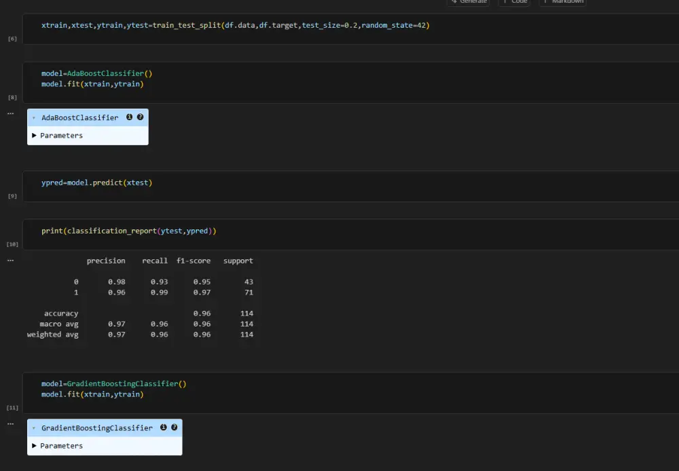Click the plus icon on the Code button
This screenshot has height=471, width=679.
point(505,1)
